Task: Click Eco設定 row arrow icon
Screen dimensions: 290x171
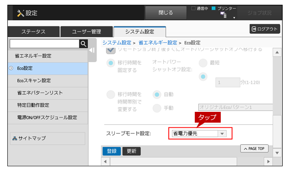Action: (x=11, y=68)
